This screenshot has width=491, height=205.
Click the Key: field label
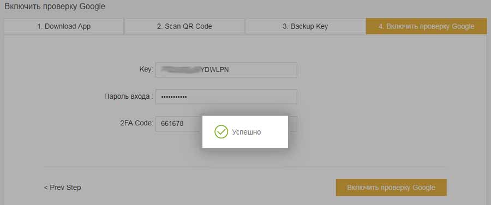click(x=146, y=69)
